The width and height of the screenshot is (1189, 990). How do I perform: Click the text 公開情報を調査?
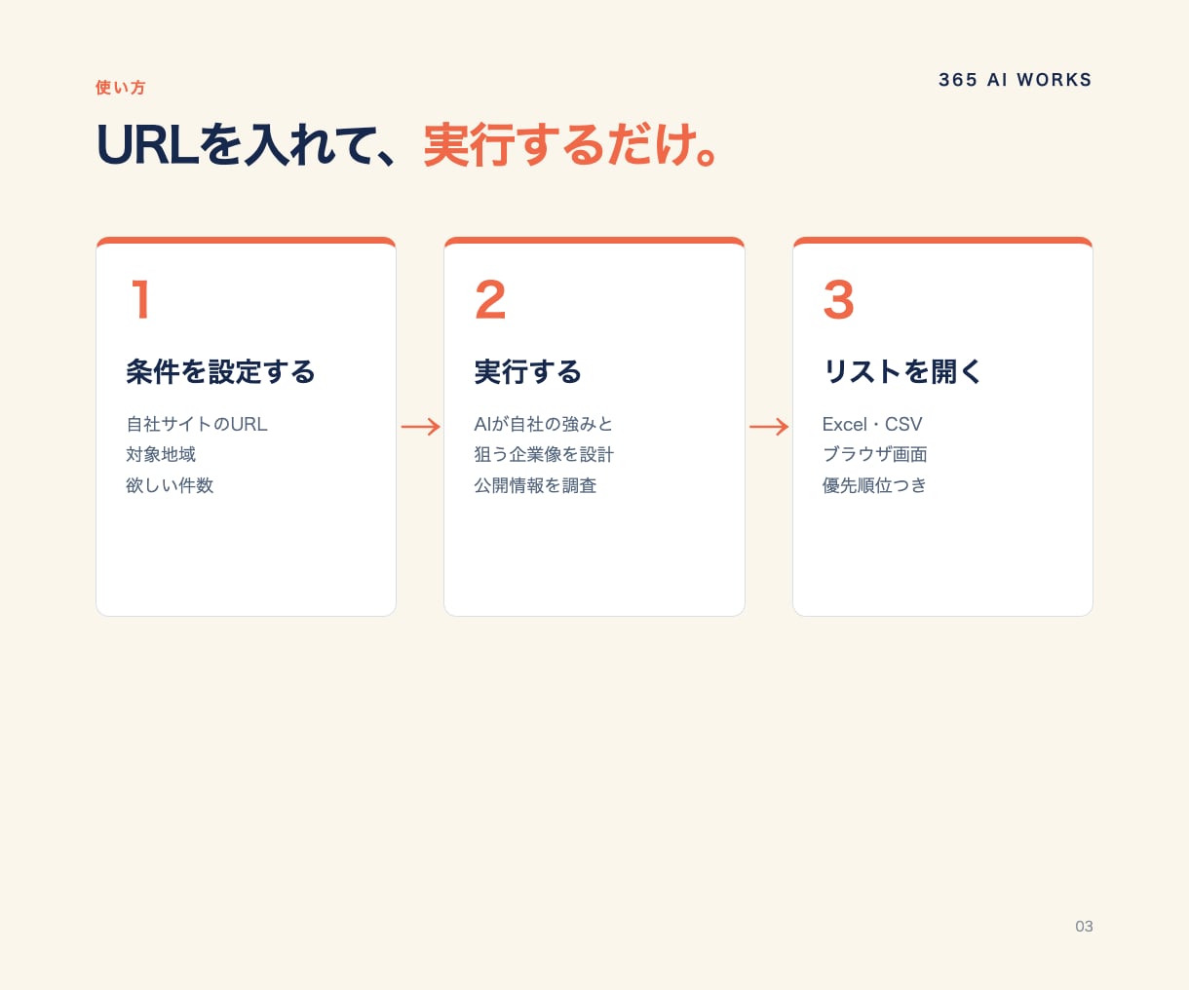pyautogui.click(x=535, y=485)
